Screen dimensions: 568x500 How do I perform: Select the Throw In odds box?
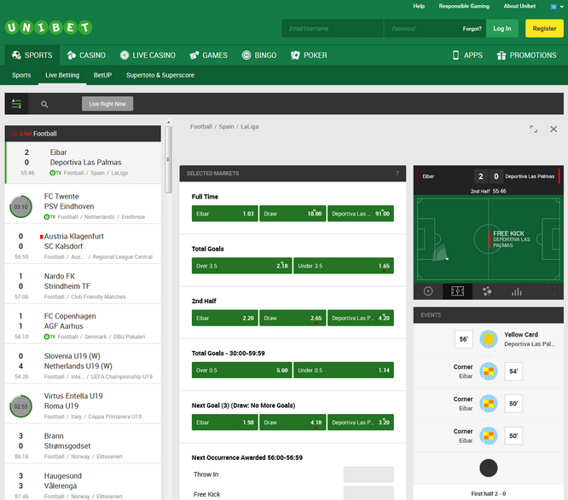pos(368,474)
